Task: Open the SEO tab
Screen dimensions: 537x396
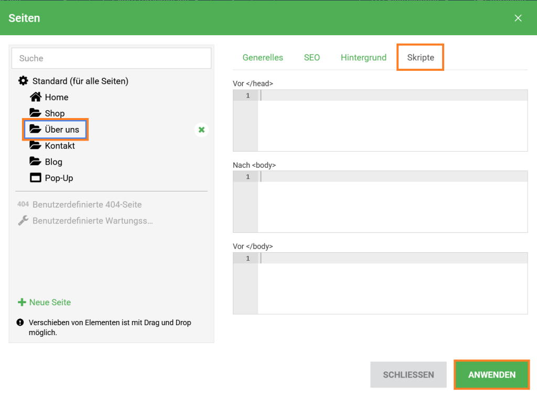Action: [312, 58]
